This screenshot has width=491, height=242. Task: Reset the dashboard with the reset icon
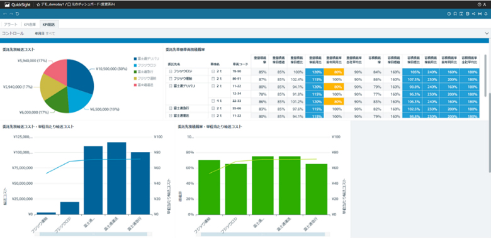coord(17,14)
